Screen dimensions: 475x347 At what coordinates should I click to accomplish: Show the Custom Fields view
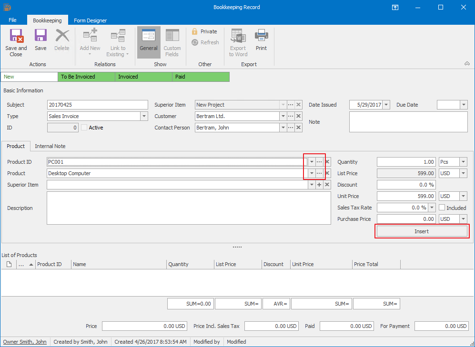pyautogui.click(x=172, y=42)
